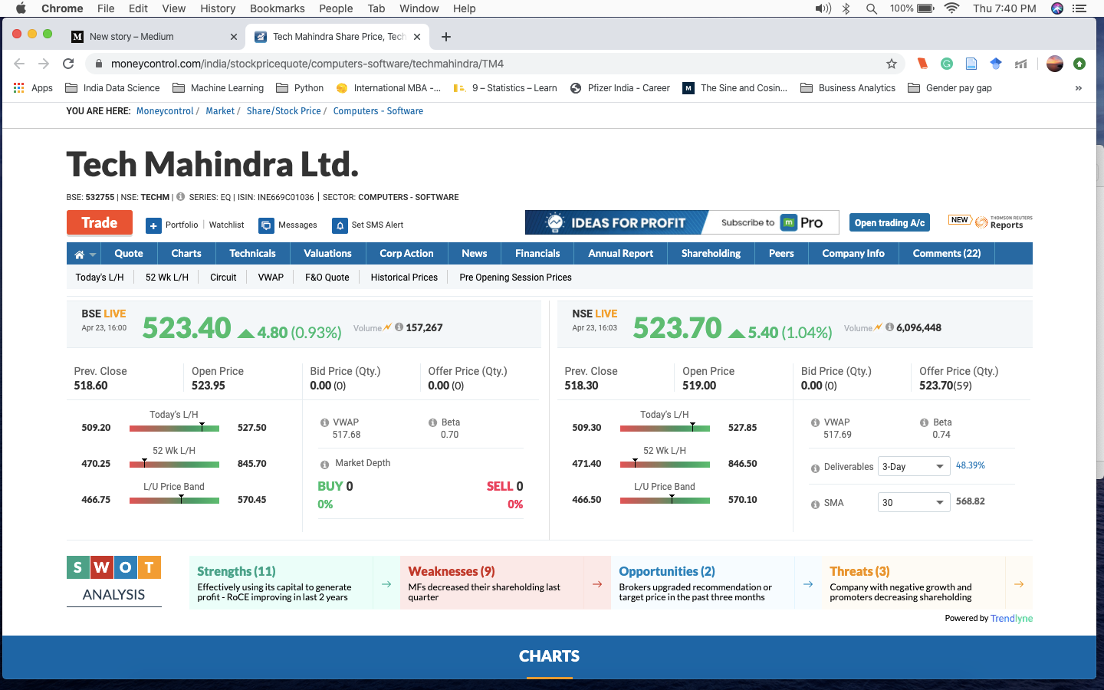
Task: Click the NSE 52 Wk L/H range bar
Action: tap(665, 464)
